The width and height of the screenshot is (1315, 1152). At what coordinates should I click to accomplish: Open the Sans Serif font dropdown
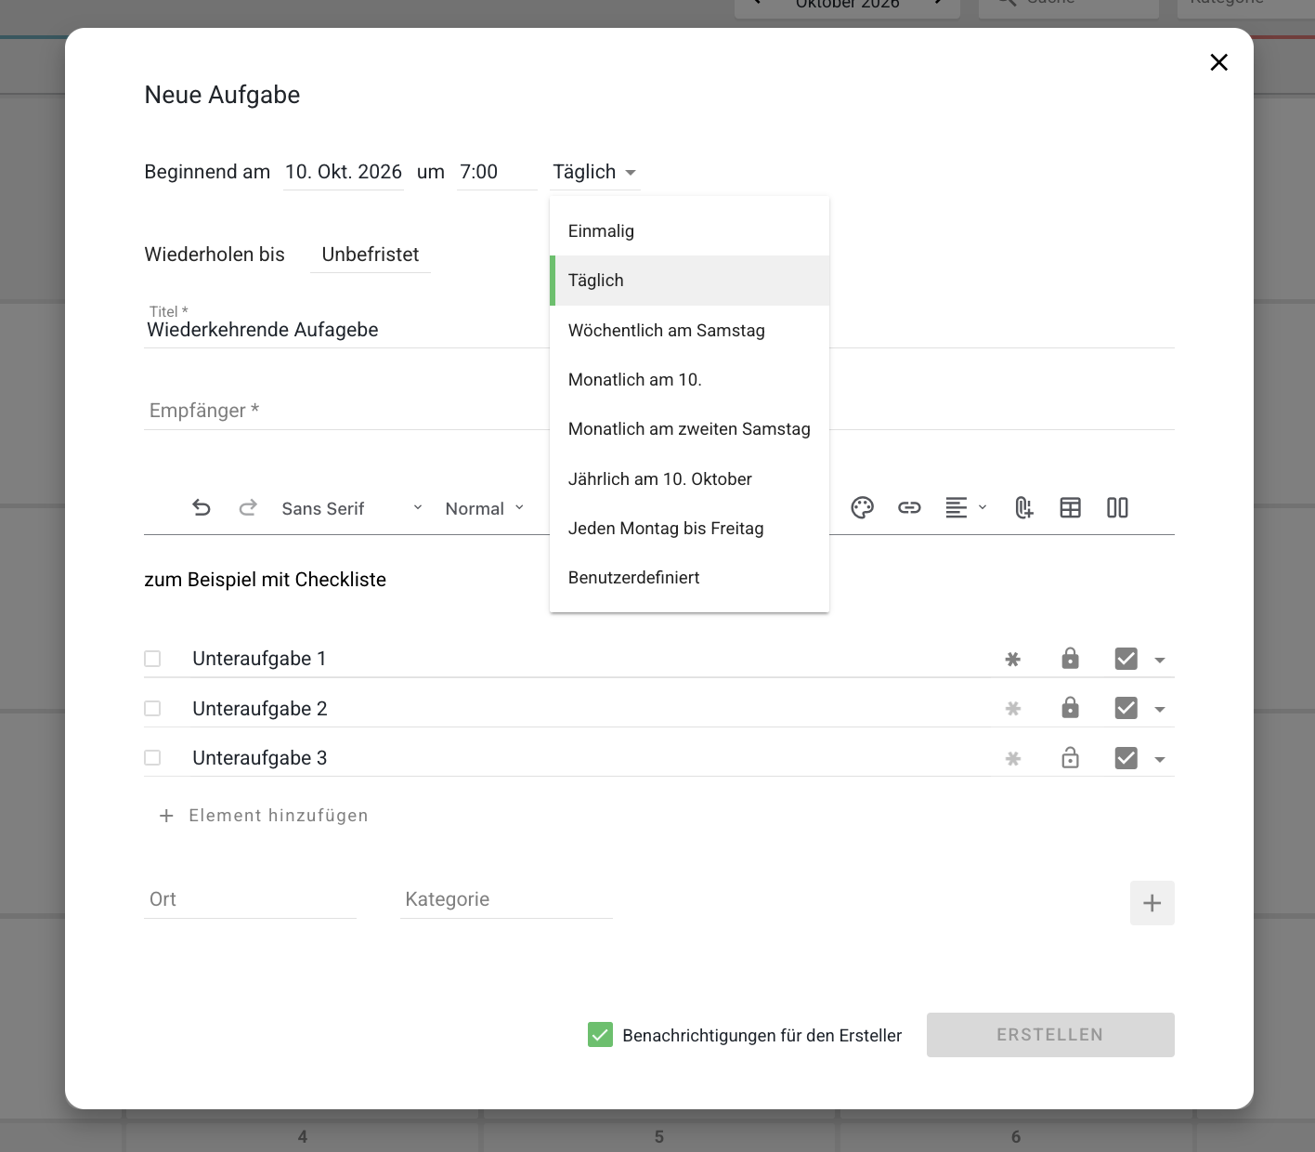tap(352, 508)
